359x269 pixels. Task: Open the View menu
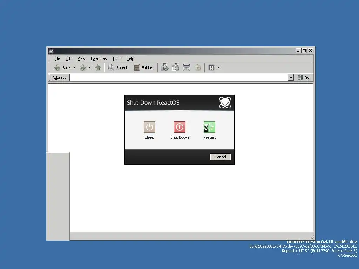tap(81, 58)
